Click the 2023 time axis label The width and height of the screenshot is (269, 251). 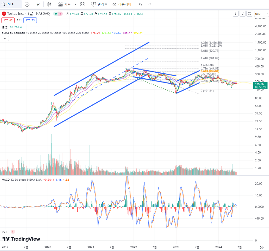176,247
